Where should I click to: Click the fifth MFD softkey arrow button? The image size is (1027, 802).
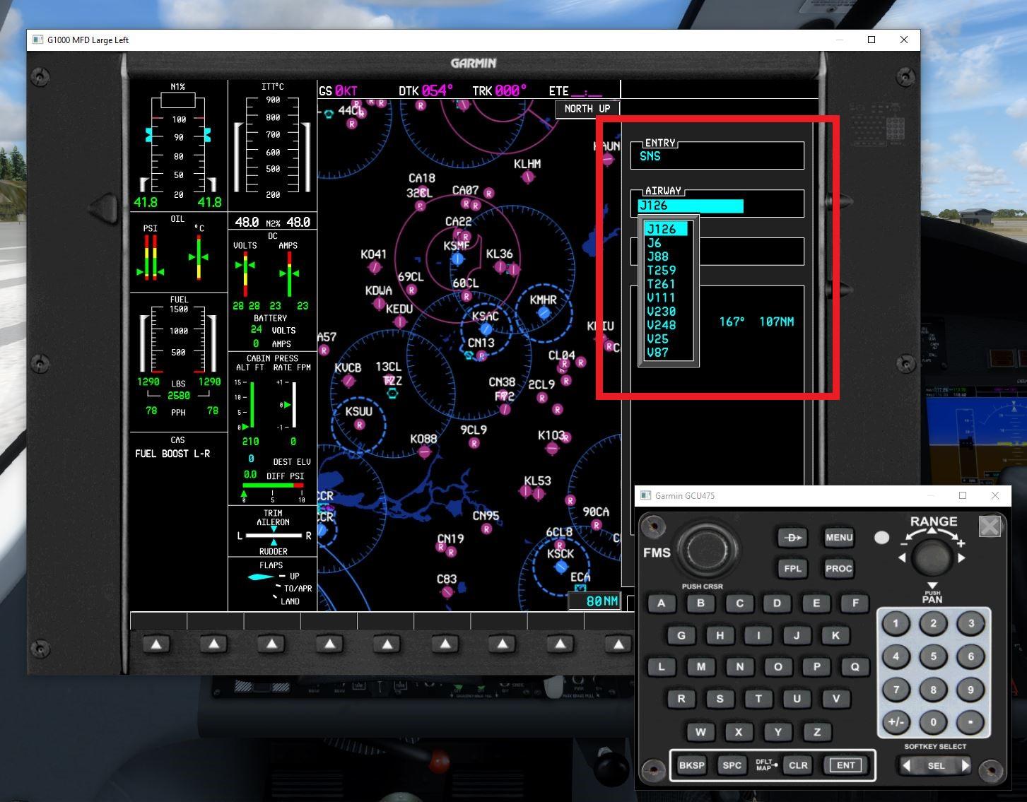pos(387,644)
